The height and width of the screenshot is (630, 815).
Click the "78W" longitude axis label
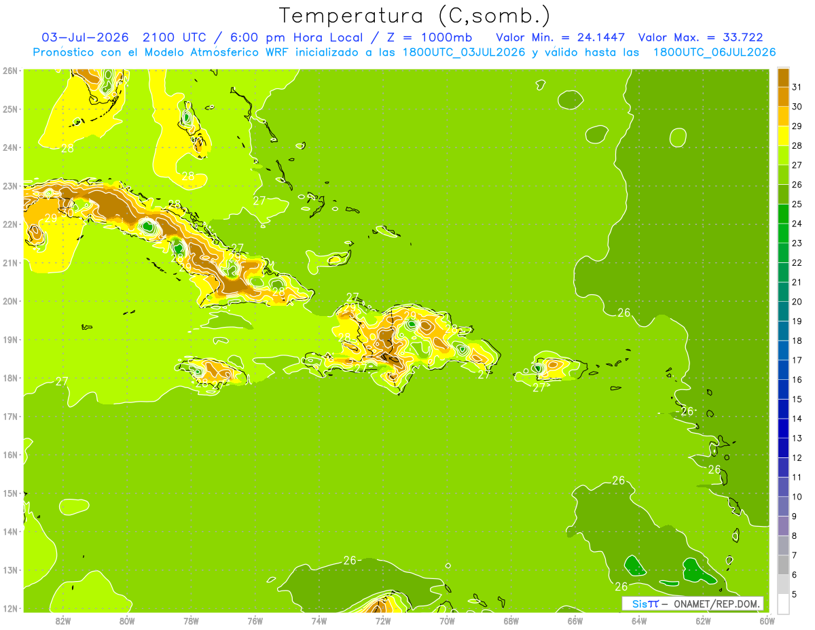[x=191, y=620]
